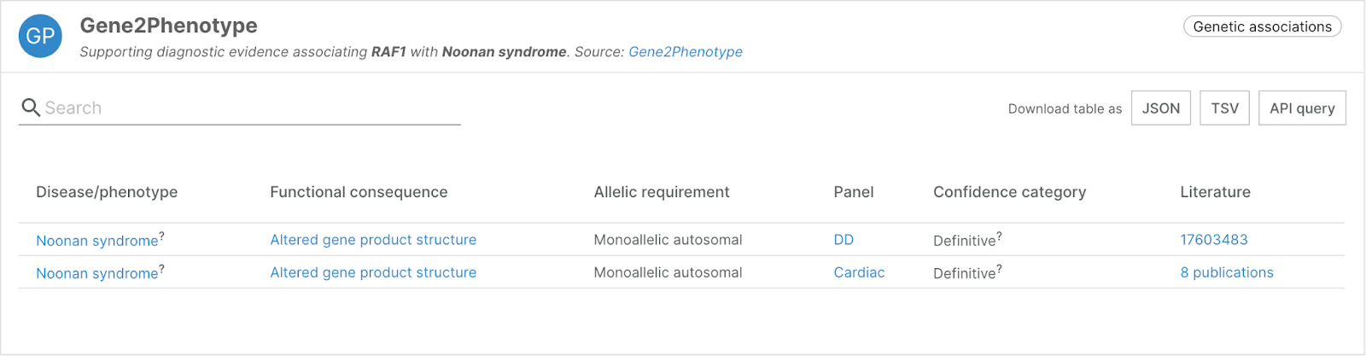Open literature reference 17603483
The image size is (1366, 356).
pos(1214,240)
